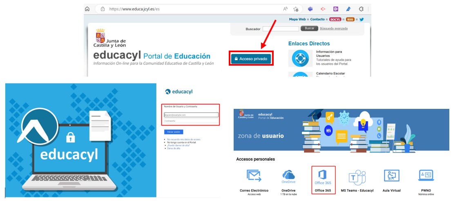
Task: Follow the Mapa Web link
Action: tap(297, 19)
